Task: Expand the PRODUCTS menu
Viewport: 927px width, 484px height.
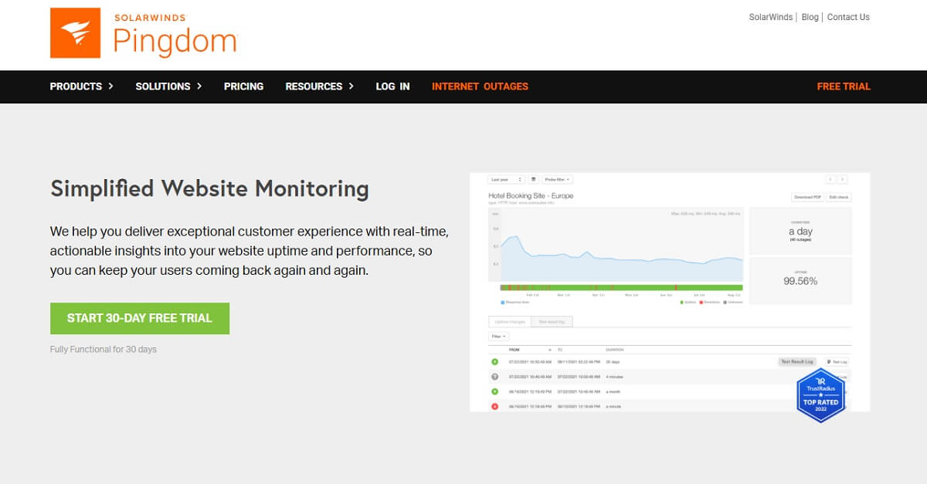Action: (x=82, y=86)
